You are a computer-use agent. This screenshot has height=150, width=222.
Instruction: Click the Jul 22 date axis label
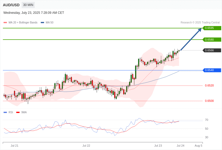pos(86,146)
